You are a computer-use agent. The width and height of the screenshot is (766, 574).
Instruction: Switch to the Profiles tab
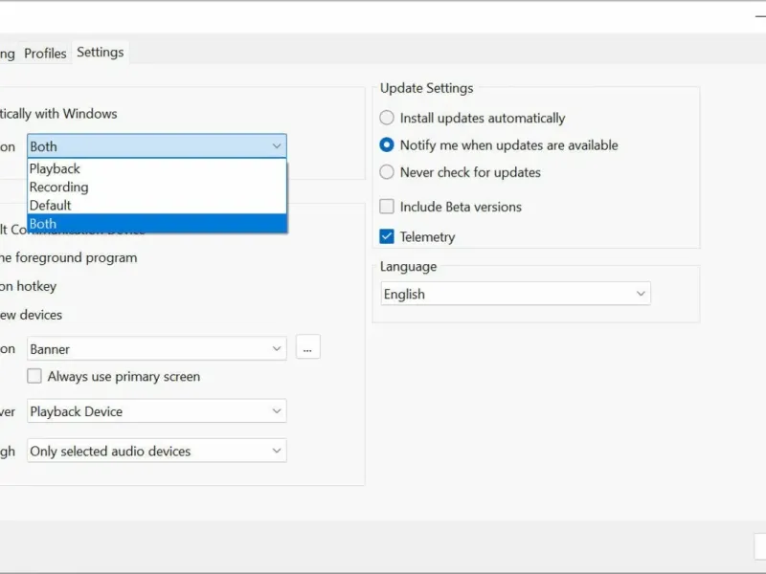click(45, 54)
